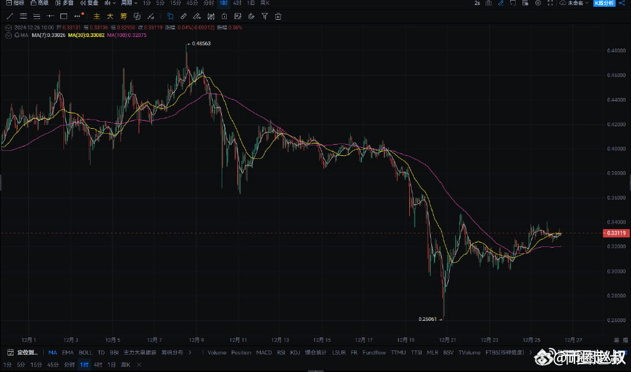The image size is (631, 372).
Task: Enable the Volume sub-indicator
Action: pos(217,353)
